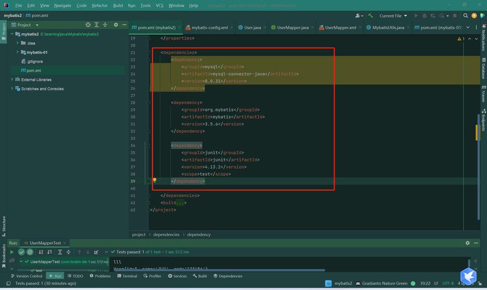
Task: Switch to the UserMapper.java tab
Action: 293,27
